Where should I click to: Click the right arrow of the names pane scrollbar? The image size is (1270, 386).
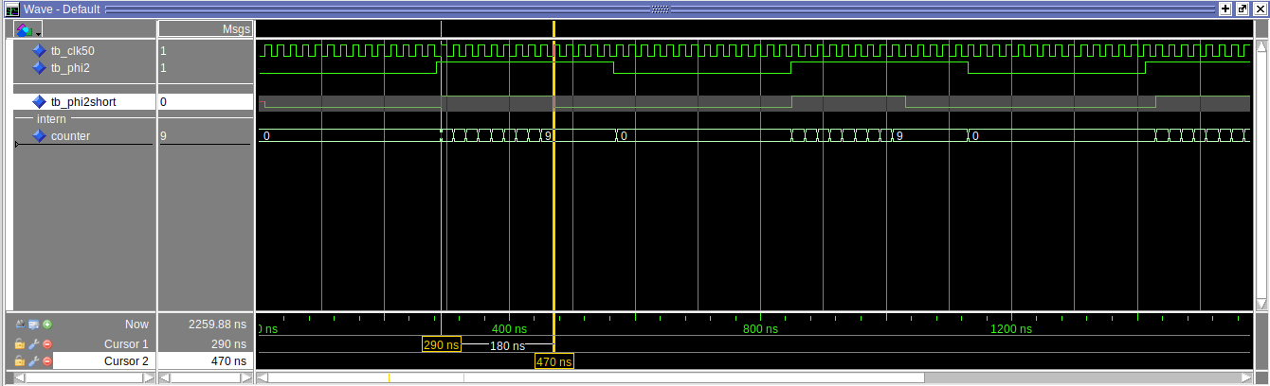click(148, 377)
